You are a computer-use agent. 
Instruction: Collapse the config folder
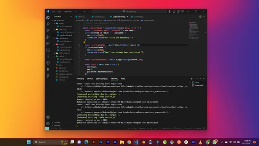tap(61, 23)
